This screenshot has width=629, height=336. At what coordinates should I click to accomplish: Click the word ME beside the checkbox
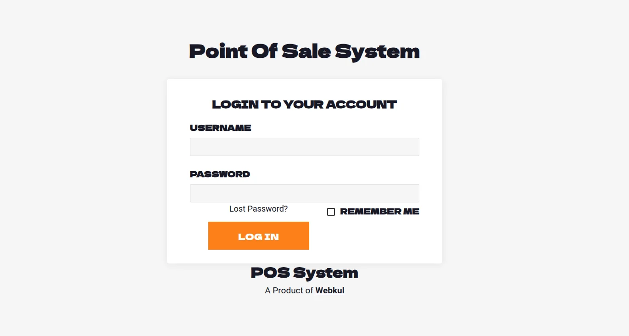pos(411,212)
